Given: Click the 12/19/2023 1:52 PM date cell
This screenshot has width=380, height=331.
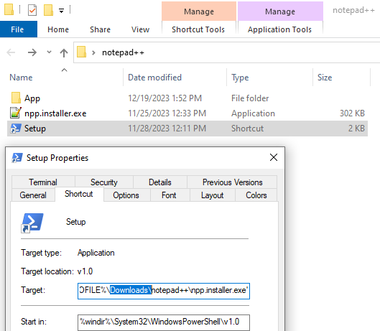Looking at the screenshot, I should tap(164, 98).
